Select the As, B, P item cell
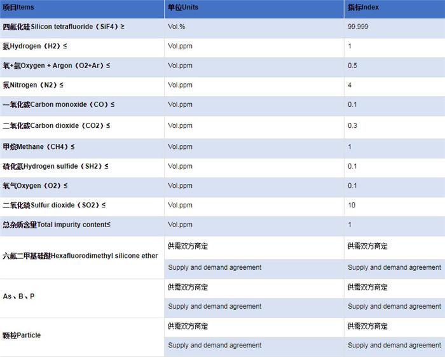Screen dimensions: 445x357 pyautogui.click(x=19, y=297)
